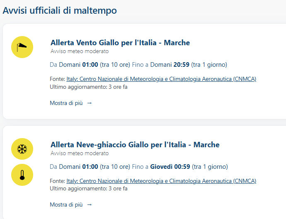Expand 'Mostra di più' in the Vento alert
Image resolution: width=286 pixels, height=219 pixels.
pyautogui.click(x=71, y=103)
